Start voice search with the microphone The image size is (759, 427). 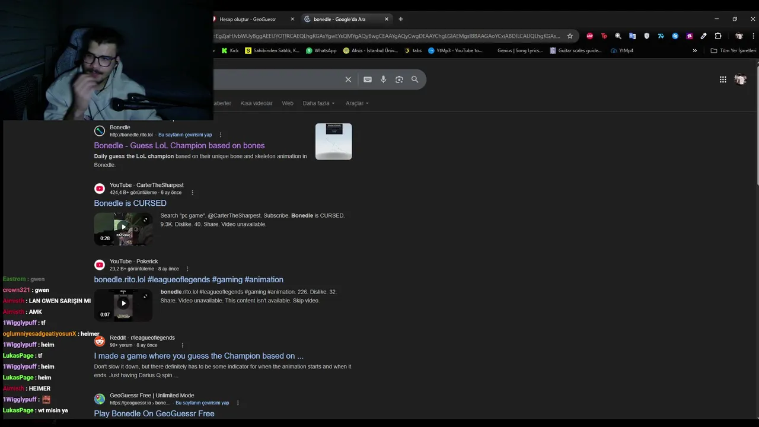383,79
